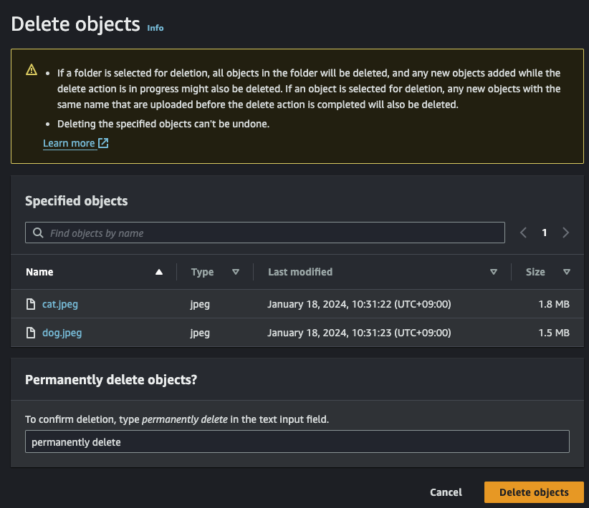Open the Learn more link
The height and width of the screenshot is (508, 589).
click(x=69, y=143)
